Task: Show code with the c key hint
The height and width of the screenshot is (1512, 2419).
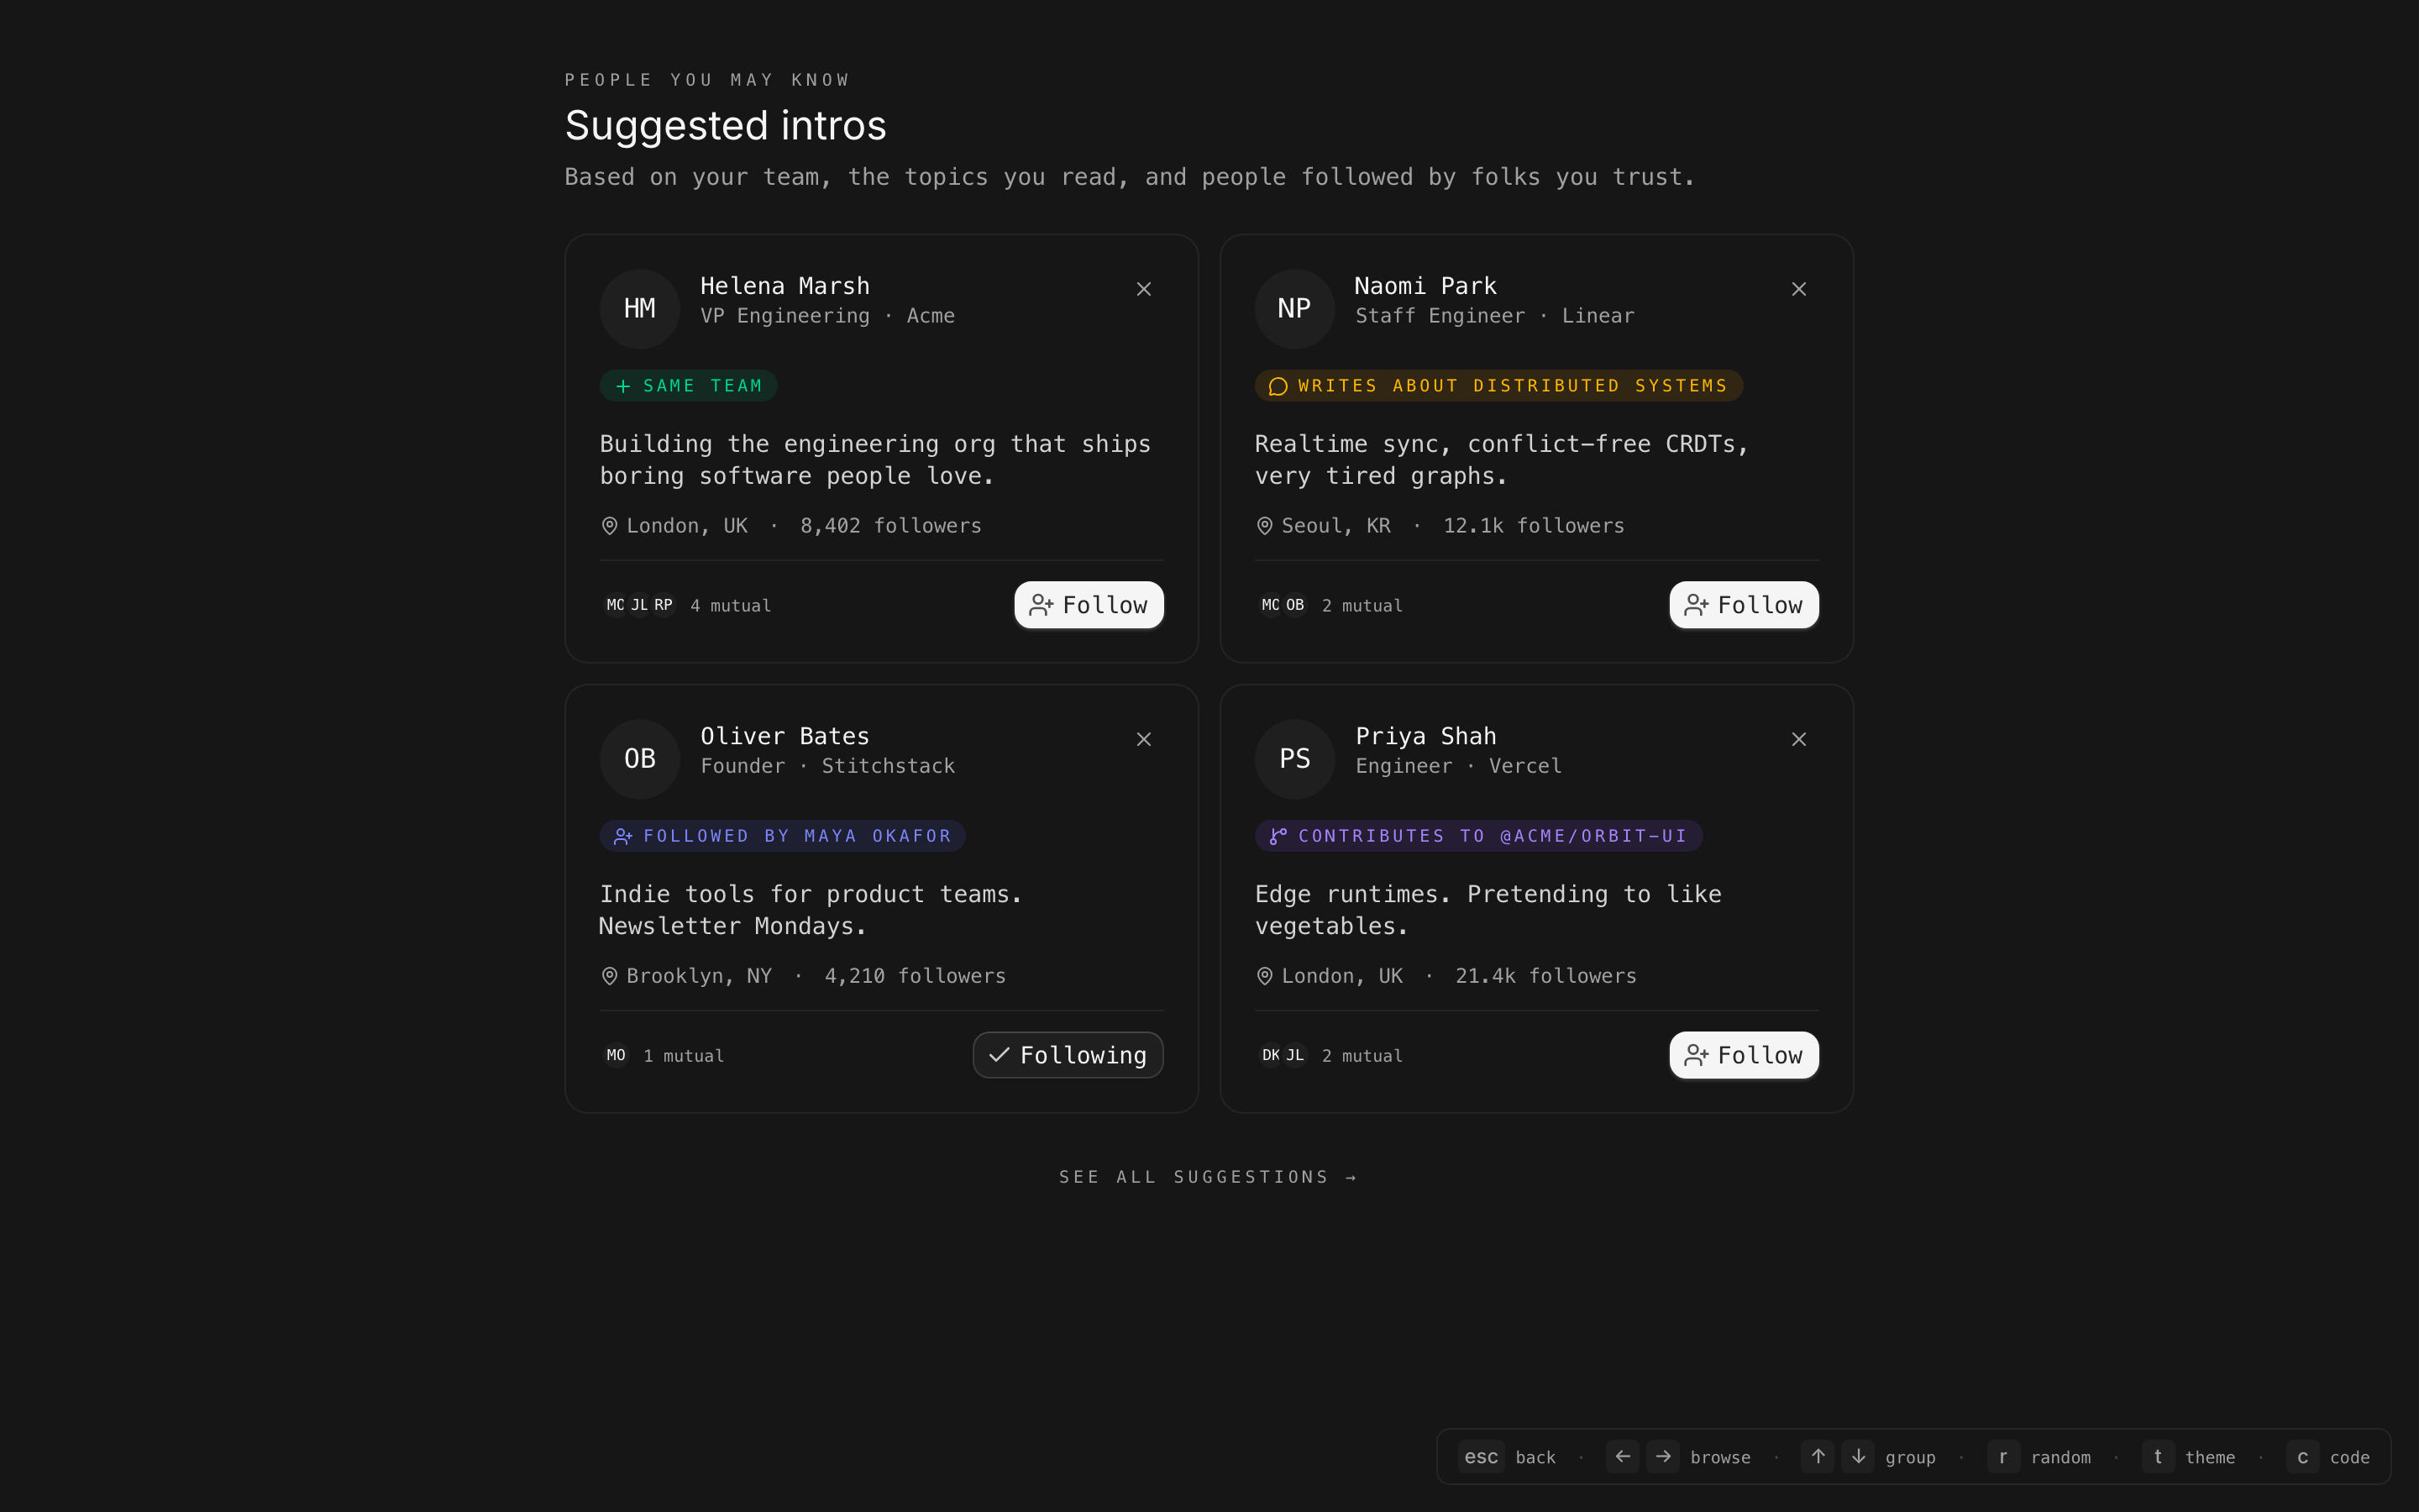Action: [2302, 1457]
